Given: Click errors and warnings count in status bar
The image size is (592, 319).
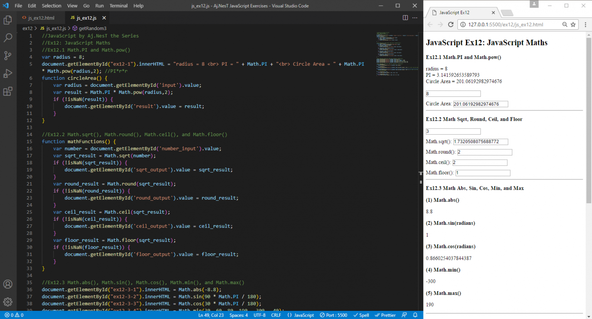Looking at the screenshot, I should [14, 315].
